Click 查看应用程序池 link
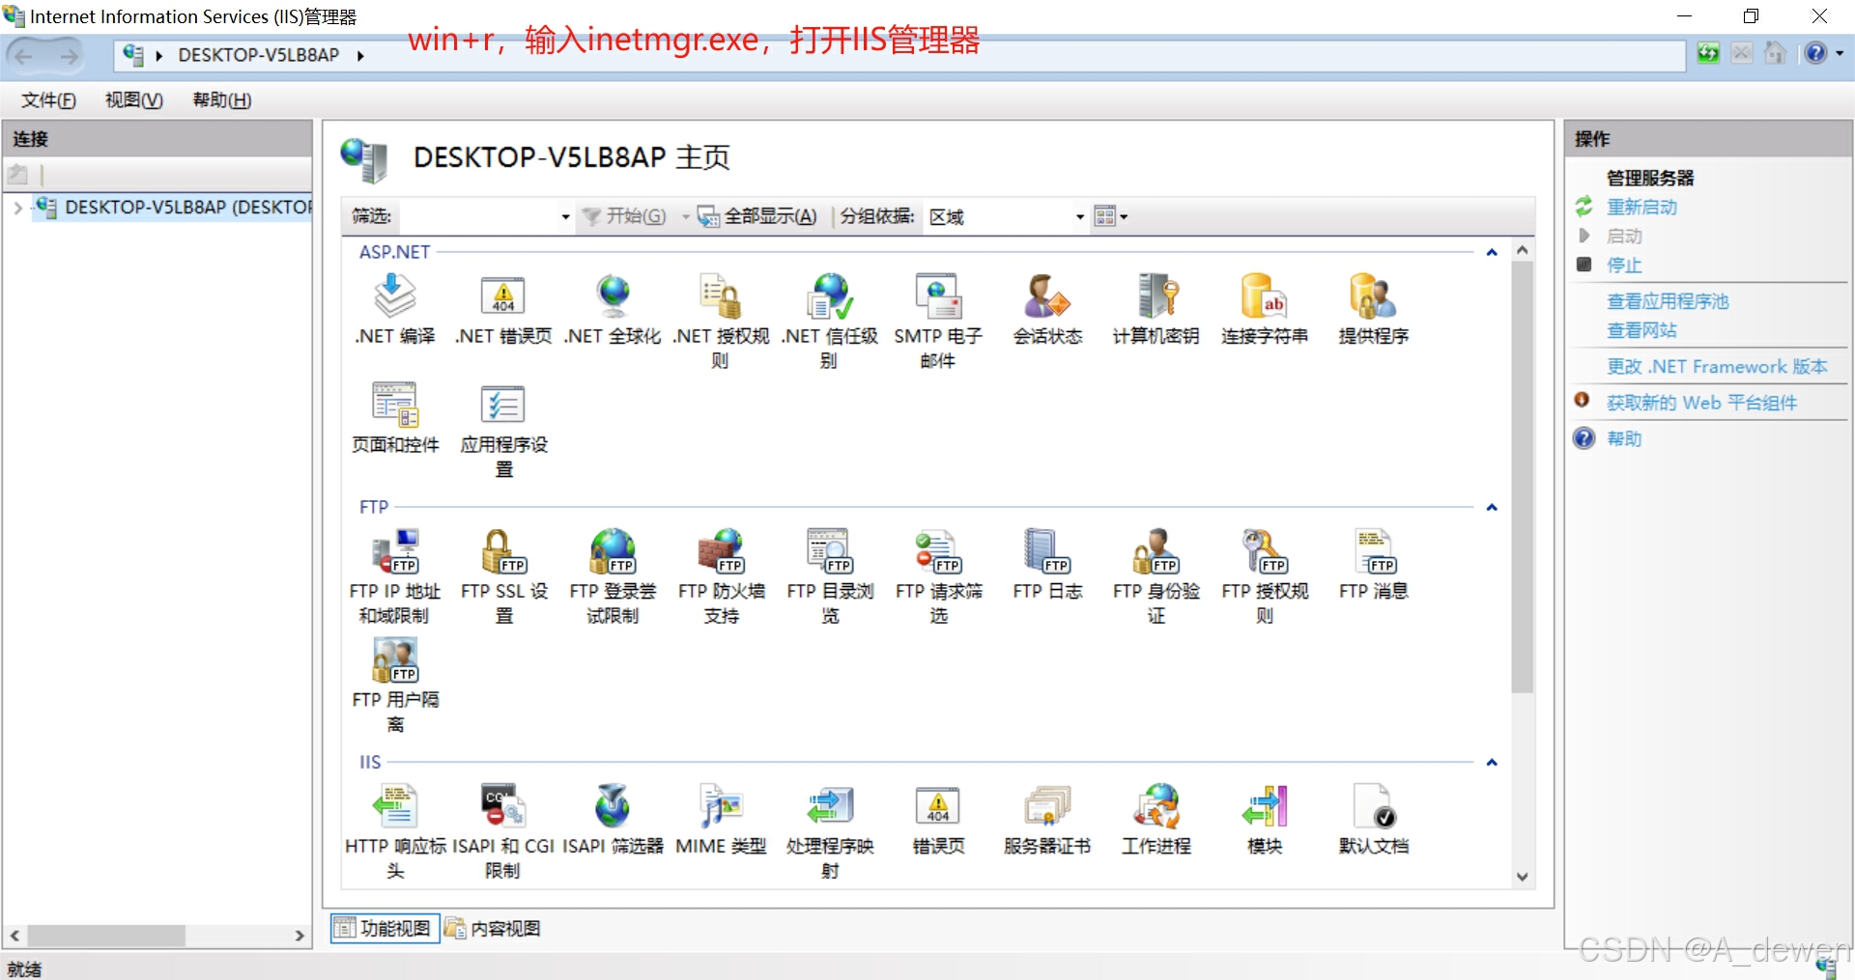 coord(1667,301)
